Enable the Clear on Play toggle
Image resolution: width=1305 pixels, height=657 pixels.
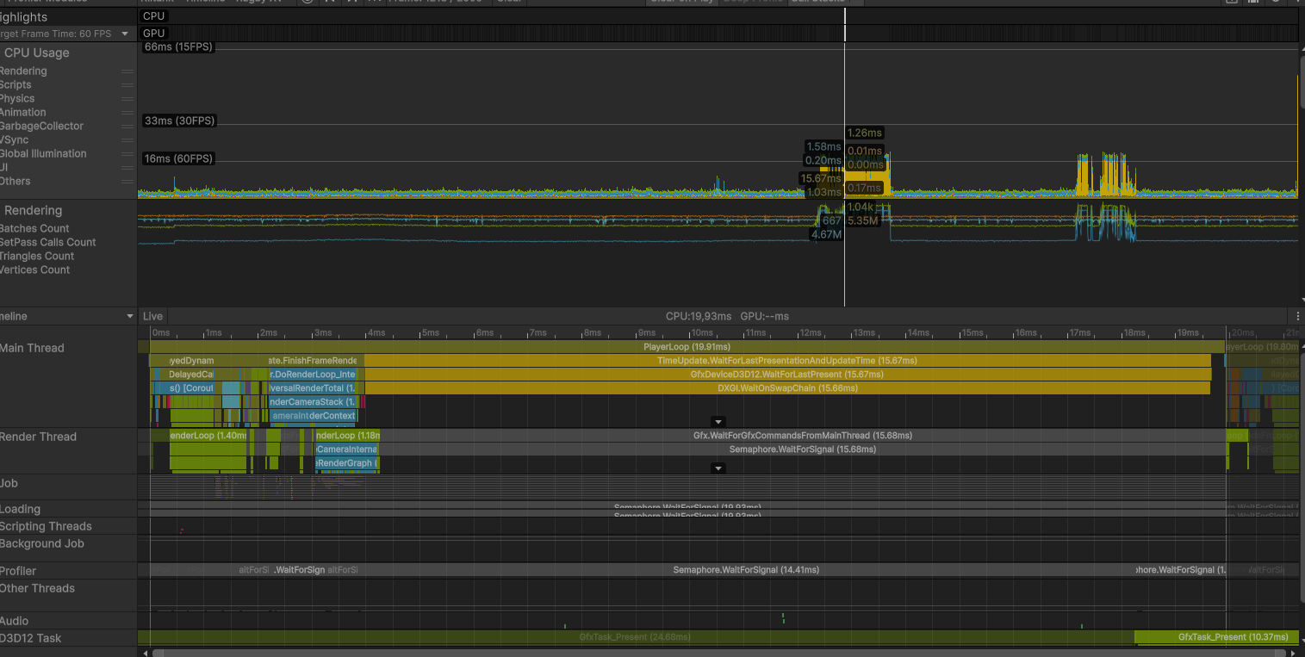[x=681, y=2]
